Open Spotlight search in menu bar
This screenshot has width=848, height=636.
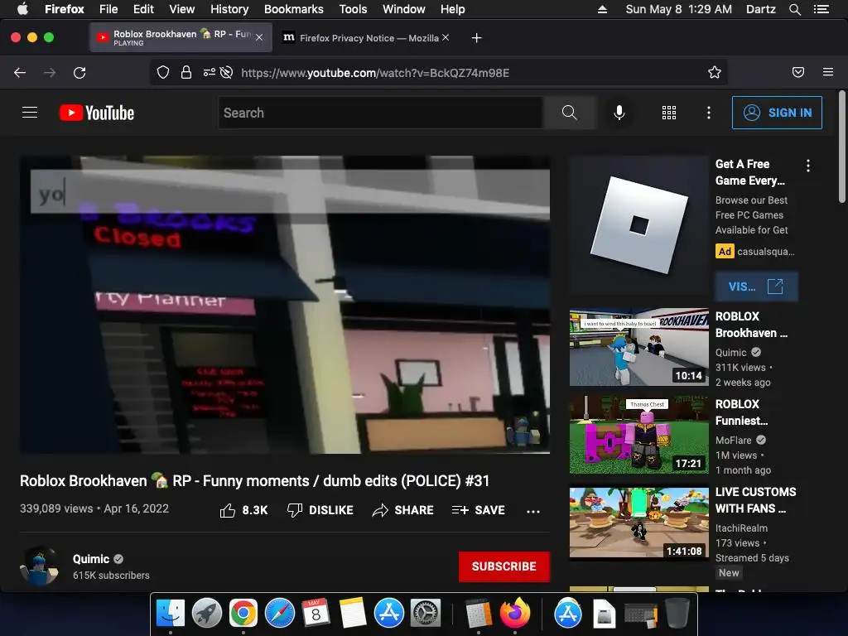pos(794,9)
